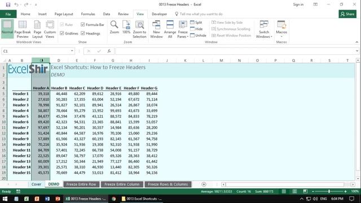This screenshot has width=361, height=203.
Task: Open Customize Quick Access Toolbar dropdown
Action: 36,5
